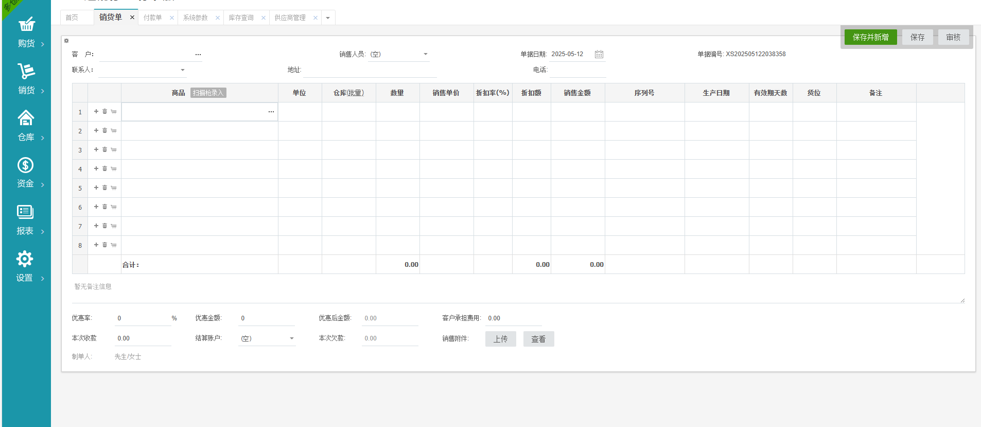Screen dimensions: 981x427
Task: Delete row 5 with its trash icon
Action: point(104,187)
